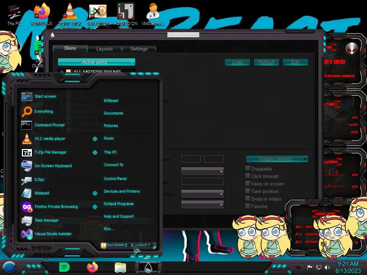
Task: Launch ILSpy icon
Action: pyautogui.click(x=27, y=180)
